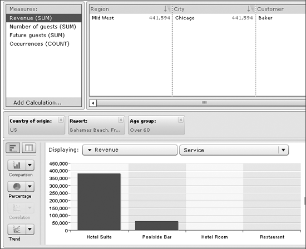This screenshot has height=249, width=306.
Task: Remove the Resort filter
Action: [121, 119]
